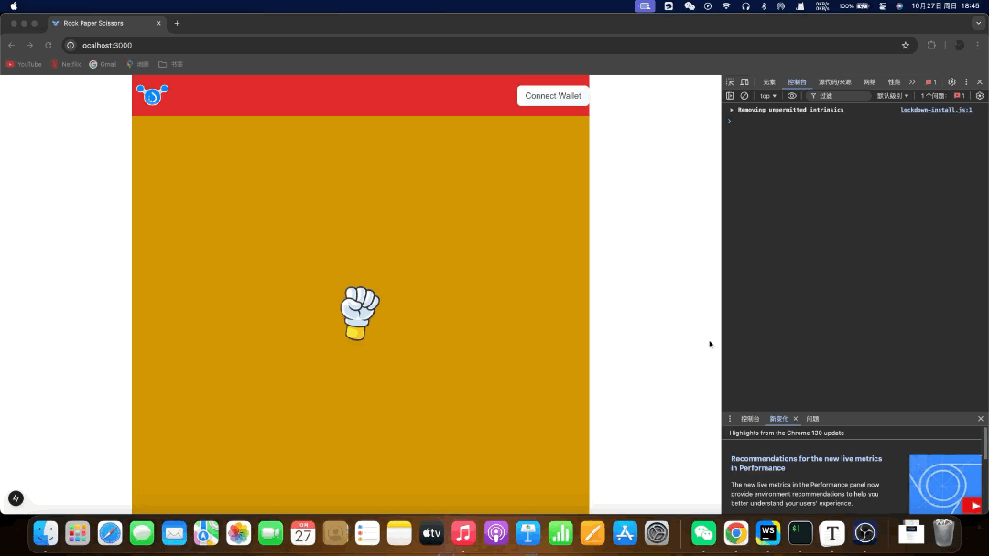The height and width of the screenshot is (556, 989).
Task: Open the 默认级别 log levels dropdown
Action: click(x=893, y=96)
